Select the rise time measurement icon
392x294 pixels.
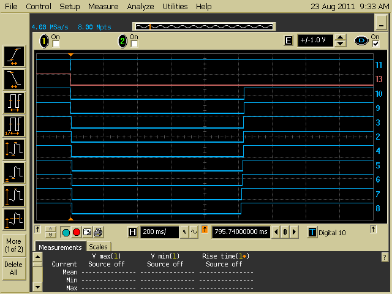click(x=14, y=56)
